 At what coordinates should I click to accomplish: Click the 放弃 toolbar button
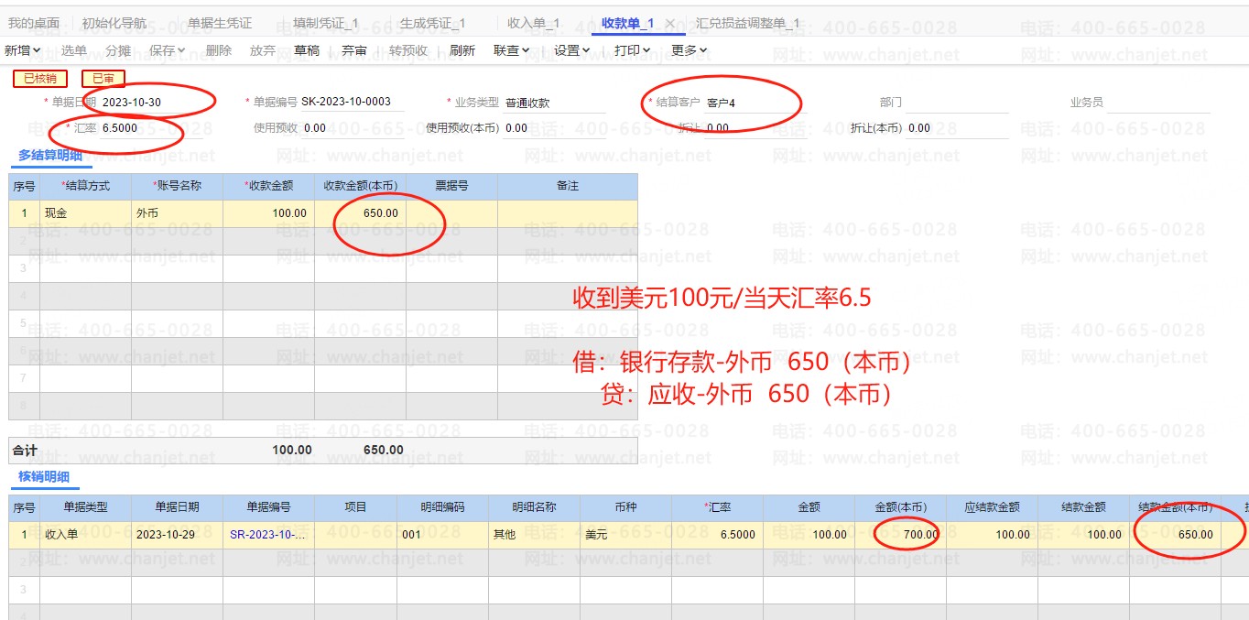pos(263,50)
